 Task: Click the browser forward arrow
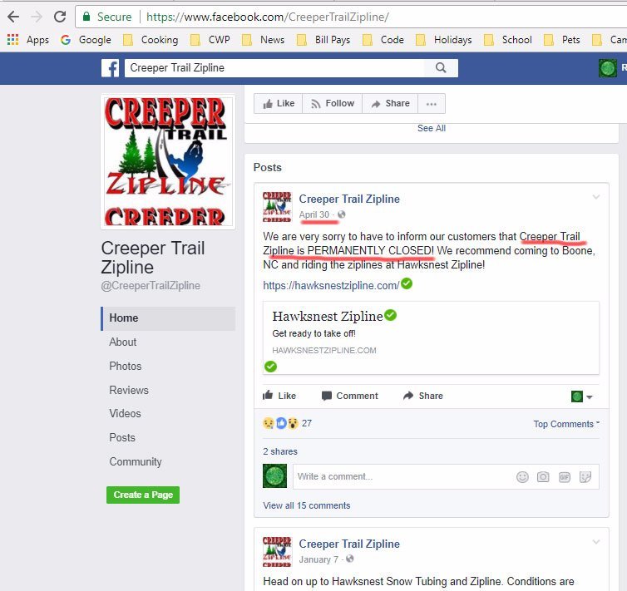(37, 17)
